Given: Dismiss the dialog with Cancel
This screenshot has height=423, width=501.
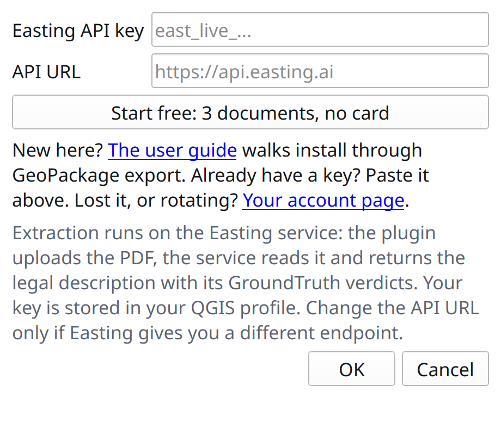Looking at the screenshot, I should point(445,369).
